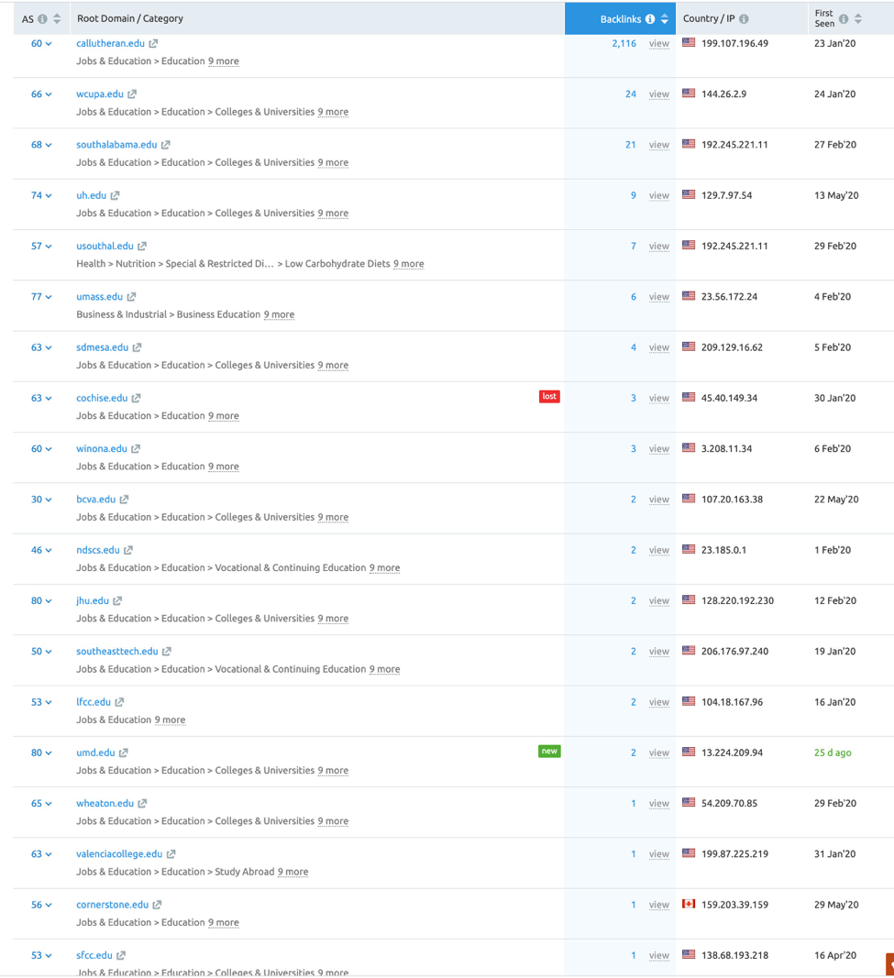Open jhu.edu external link icon
The width and height of the screenshot is (894, 978).
pyautogui.click(x=117, y=600)
